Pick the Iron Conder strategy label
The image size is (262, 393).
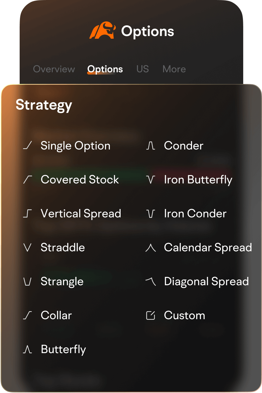click(x=195, y=213)
